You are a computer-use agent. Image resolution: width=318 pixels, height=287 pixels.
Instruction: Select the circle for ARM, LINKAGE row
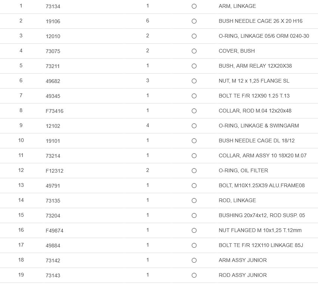click(194, 6)
